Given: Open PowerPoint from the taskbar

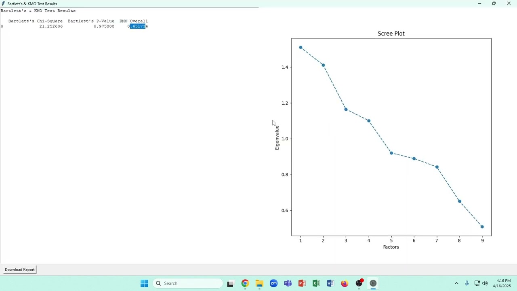Looking at the screenshot, I should tap(302, 283).
